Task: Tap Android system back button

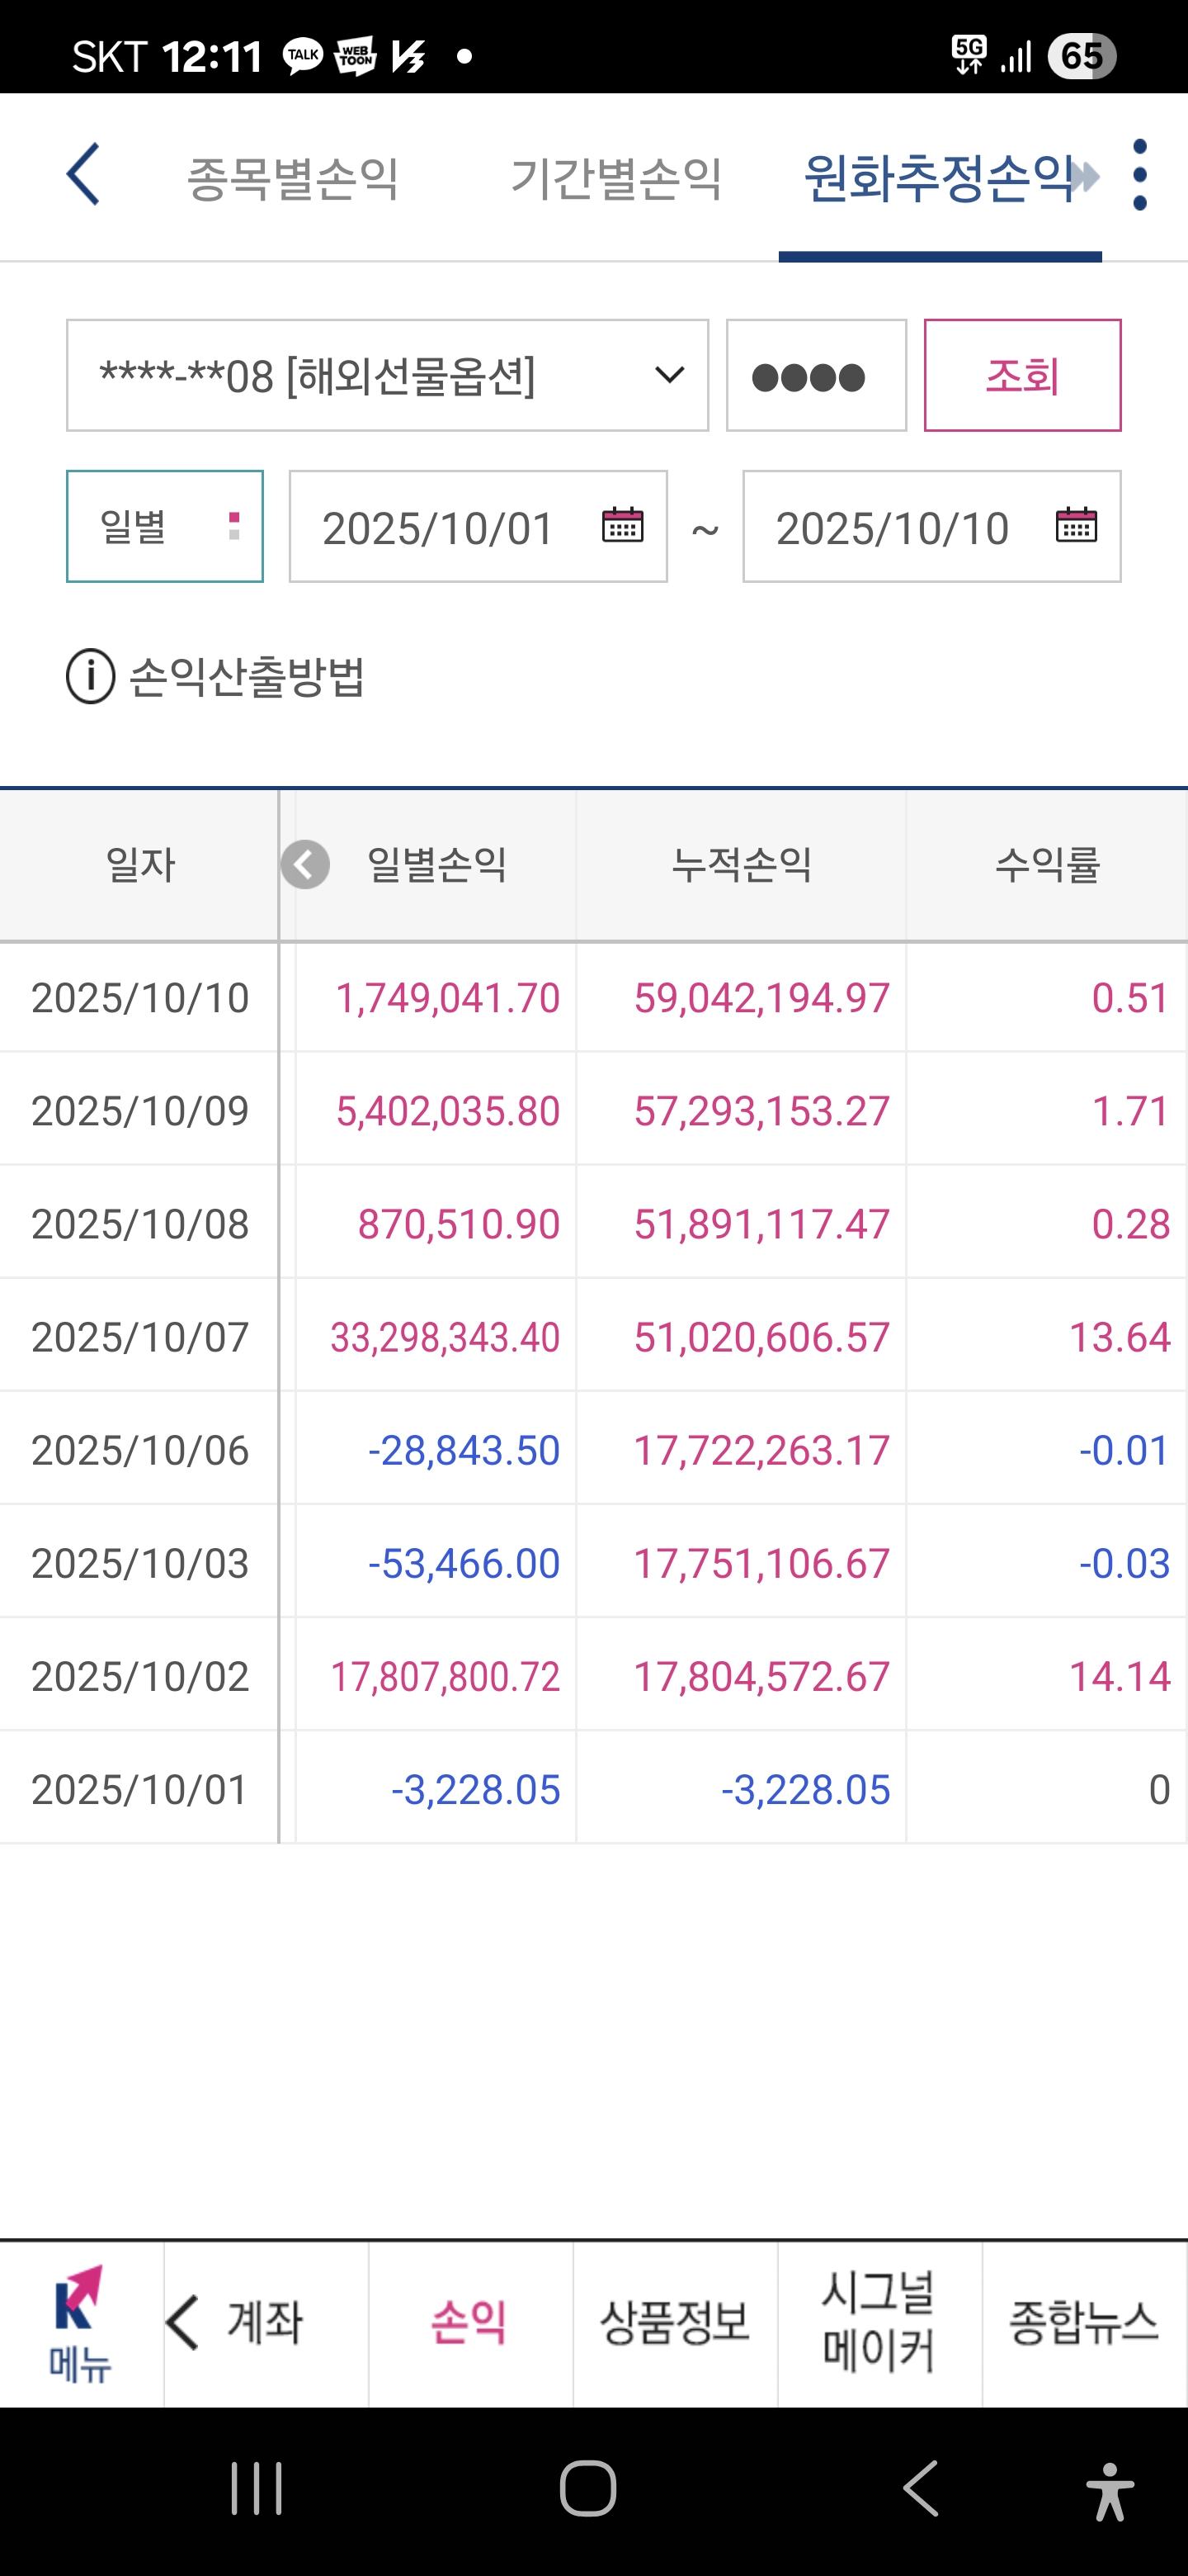Action: pyautogui.click(x=920, y=2488)
